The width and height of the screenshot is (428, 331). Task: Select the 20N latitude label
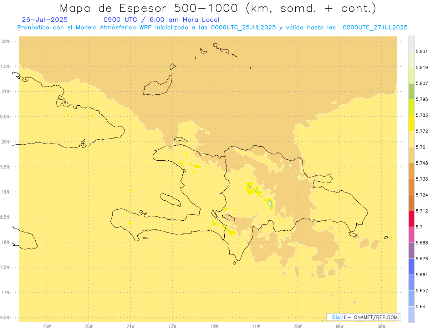[x=5, y=142]
